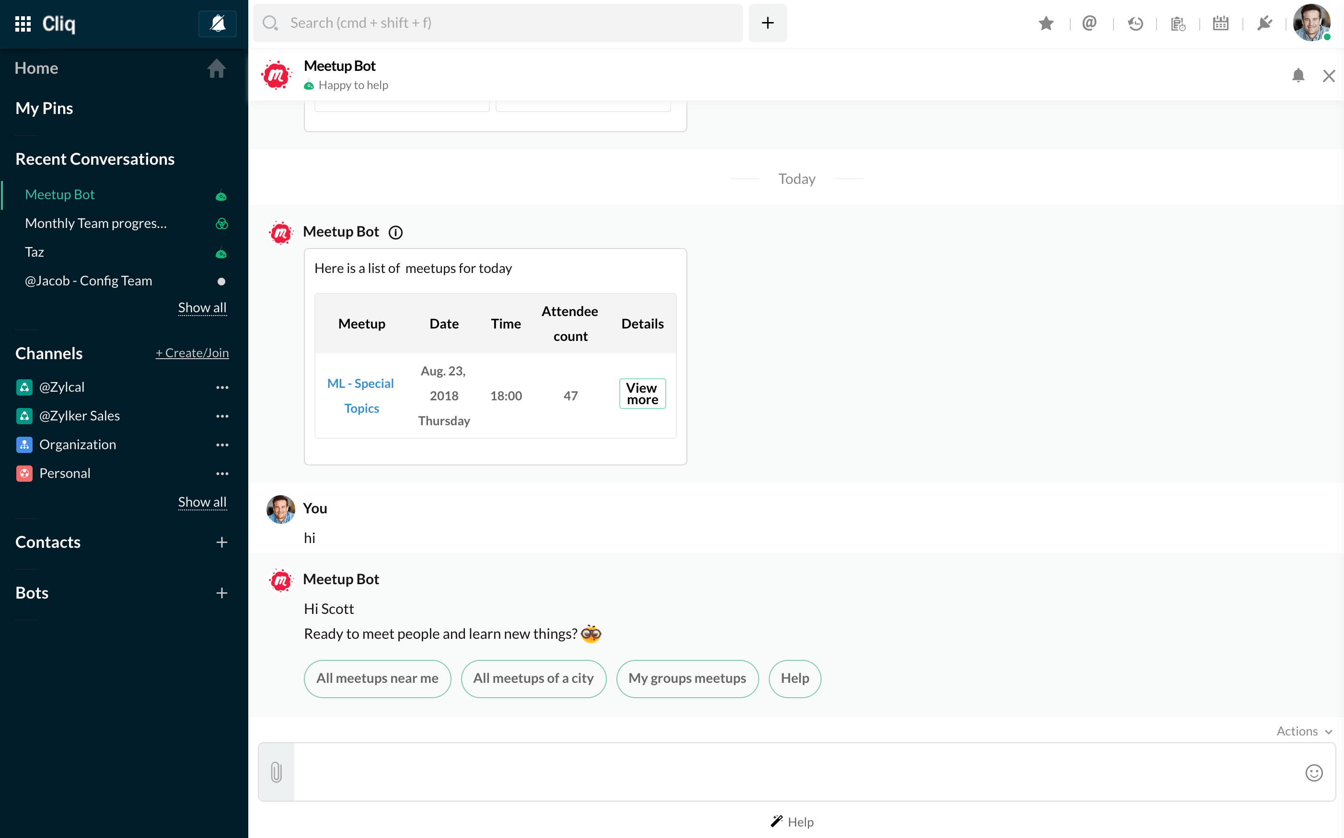Click the Help link below message box
The width and height of the screenshot is (1344, 838).
coord(792,821)
